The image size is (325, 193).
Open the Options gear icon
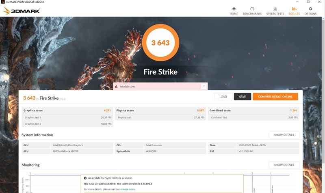[x=310, y=9]
